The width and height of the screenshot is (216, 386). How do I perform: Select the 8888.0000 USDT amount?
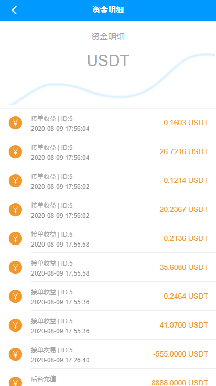[180, 382]
